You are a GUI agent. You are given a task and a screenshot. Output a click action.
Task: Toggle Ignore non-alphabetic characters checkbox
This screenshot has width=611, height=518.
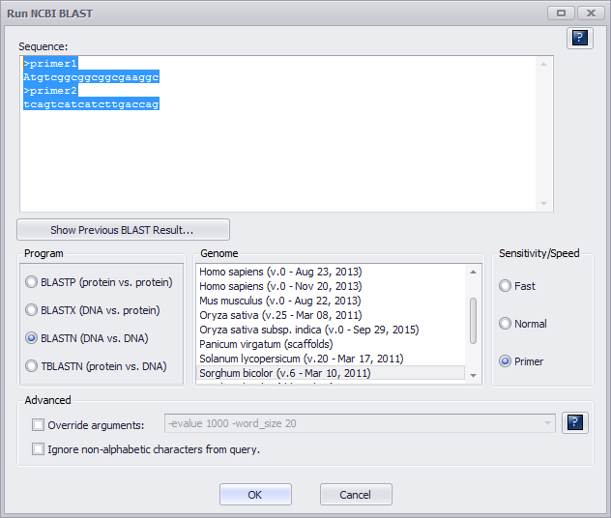tap(39, 448)
